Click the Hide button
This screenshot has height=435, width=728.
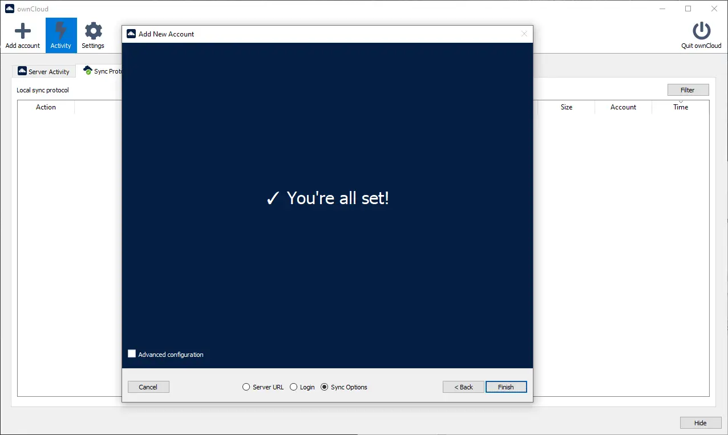pyautogui.click(x=700, y=423)
